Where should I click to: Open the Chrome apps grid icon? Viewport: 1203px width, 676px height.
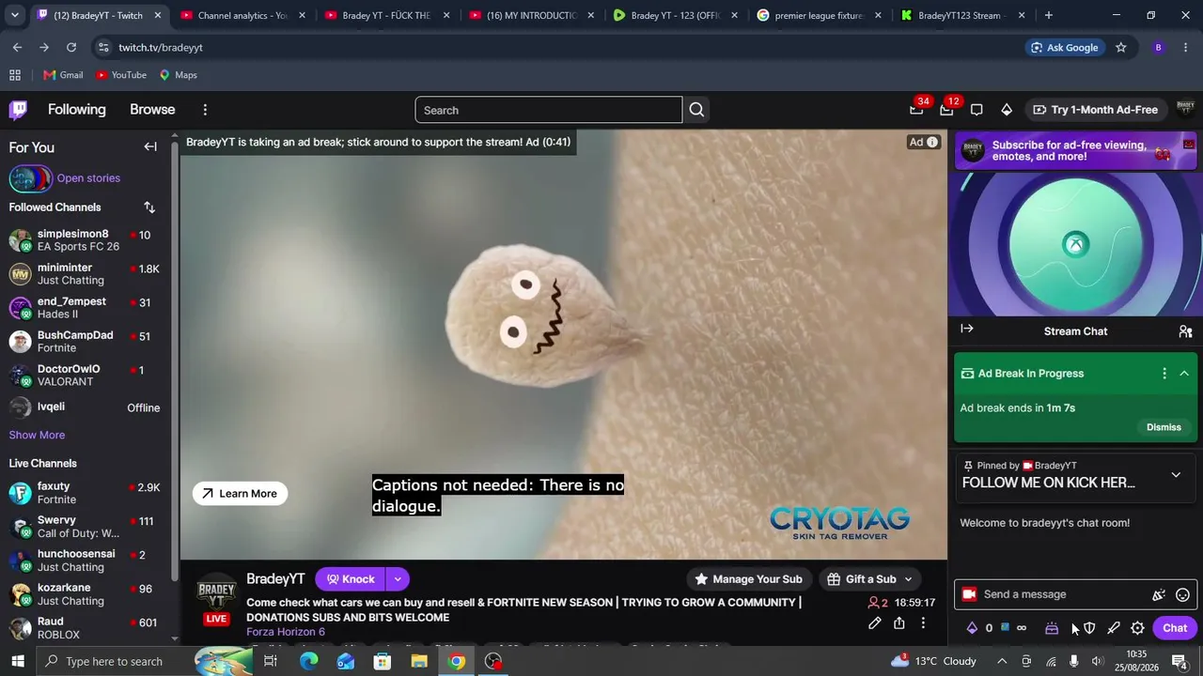click(x=15, y=75)
